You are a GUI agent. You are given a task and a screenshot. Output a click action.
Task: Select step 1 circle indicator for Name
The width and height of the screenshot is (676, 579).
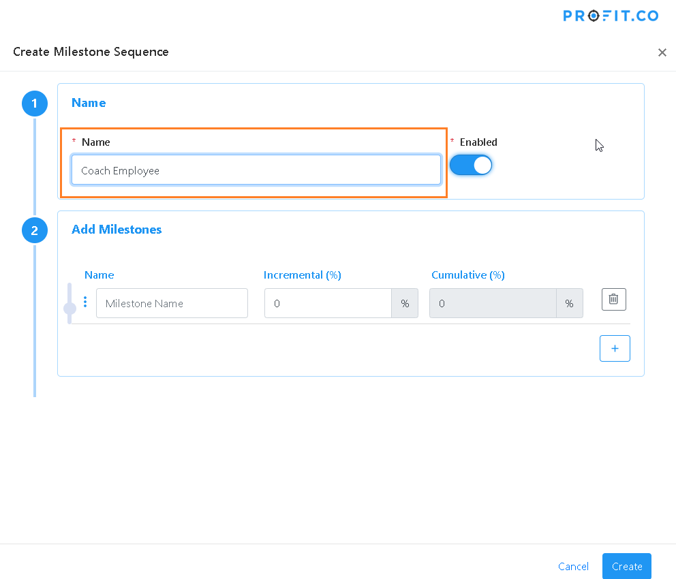(35, 104)
